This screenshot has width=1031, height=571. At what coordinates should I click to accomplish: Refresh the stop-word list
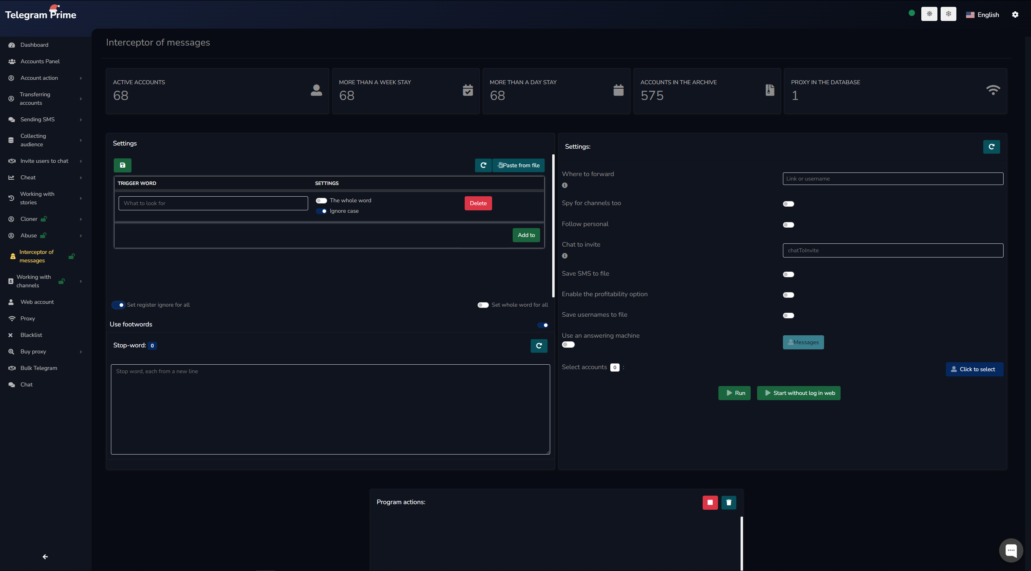[x=539, y=346]
